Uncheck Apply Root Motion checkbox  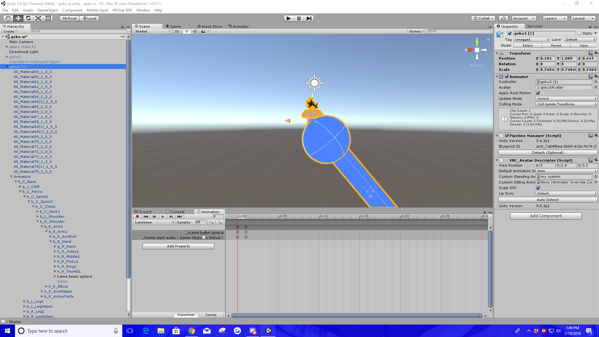coord(538,93)
